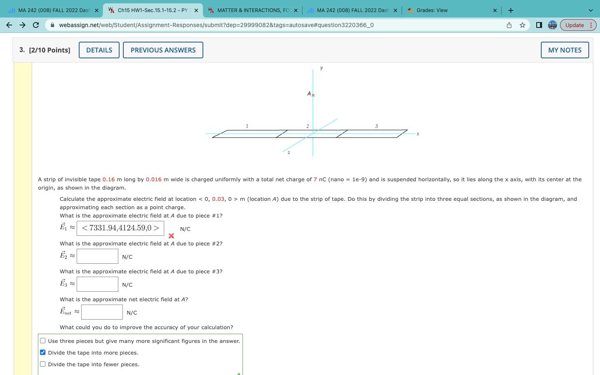The height and width of the screenshot is (375, 600).
Task: Click the browser back navigation arrow
Action: 9,25
